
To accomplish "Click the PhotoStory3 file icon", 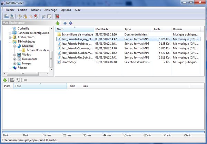I will (x=59, y=62).
